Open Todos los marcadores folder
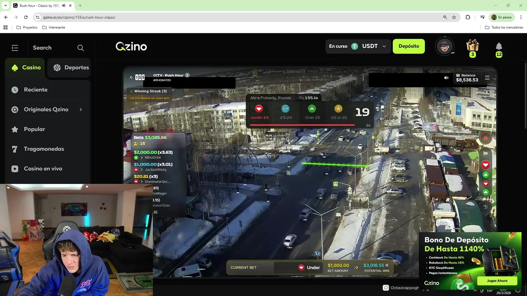This screenshot has width=527, height=296. 504,28
